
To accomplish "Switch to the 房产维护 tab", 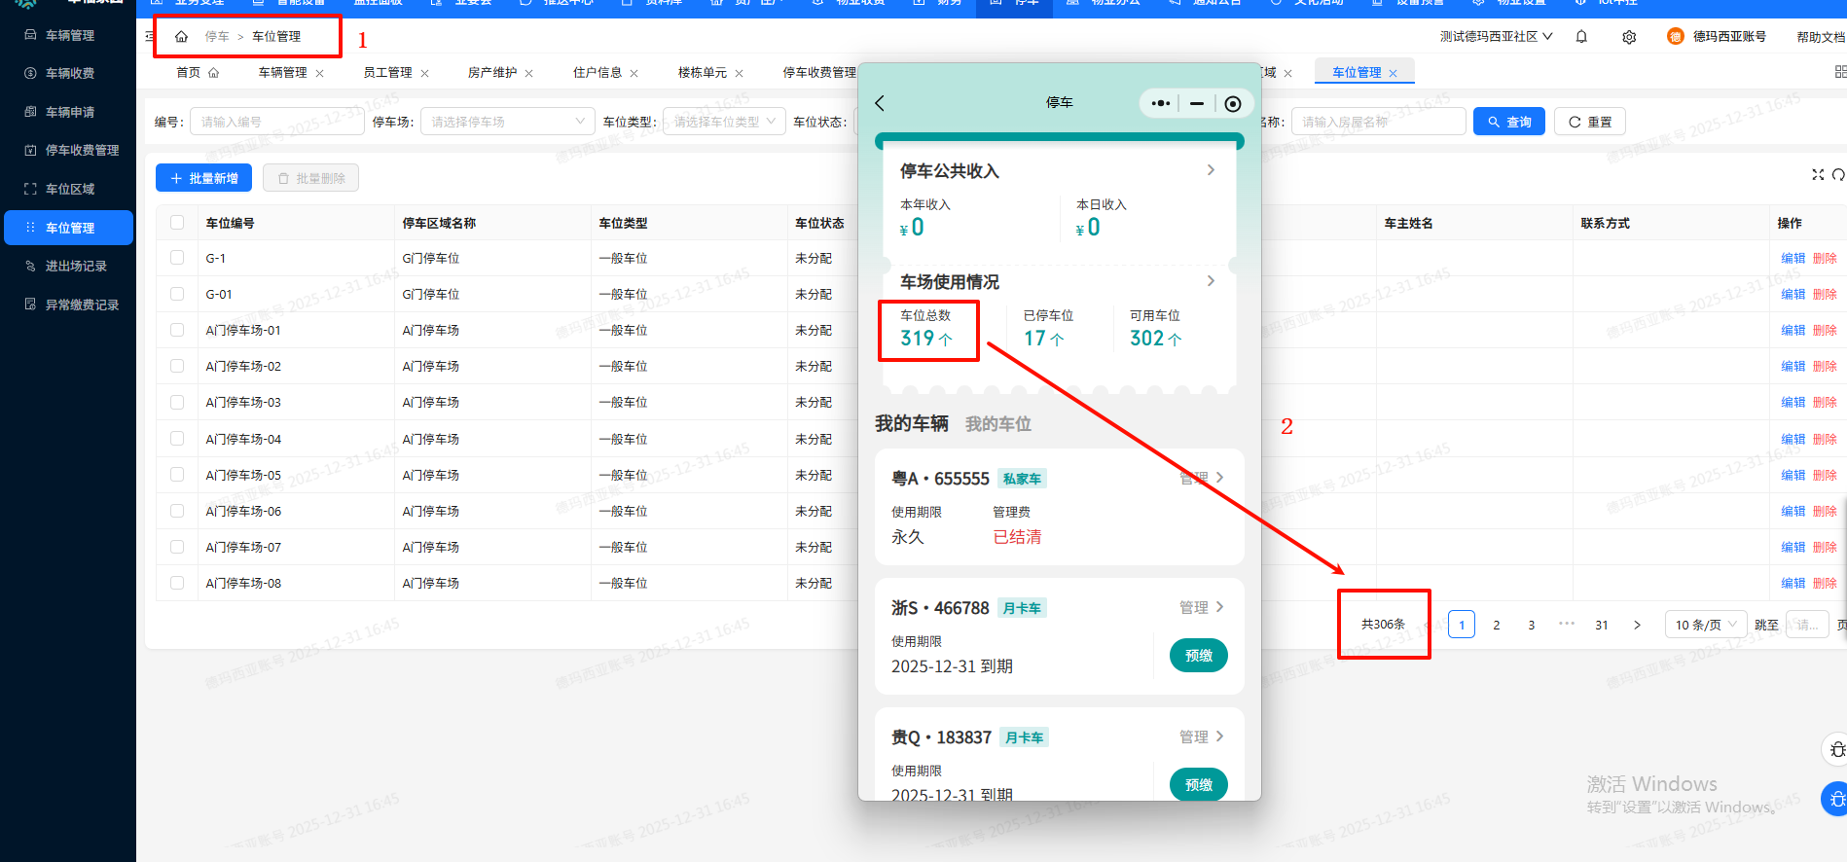I will pyautogui.click(x=492, y=73).
